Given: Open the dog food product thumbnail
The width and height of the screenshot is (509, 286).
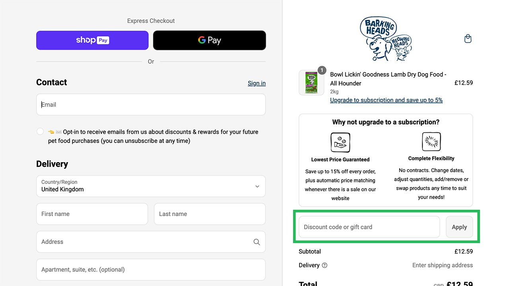Looking at the screenshot, I should click(311, 83).
